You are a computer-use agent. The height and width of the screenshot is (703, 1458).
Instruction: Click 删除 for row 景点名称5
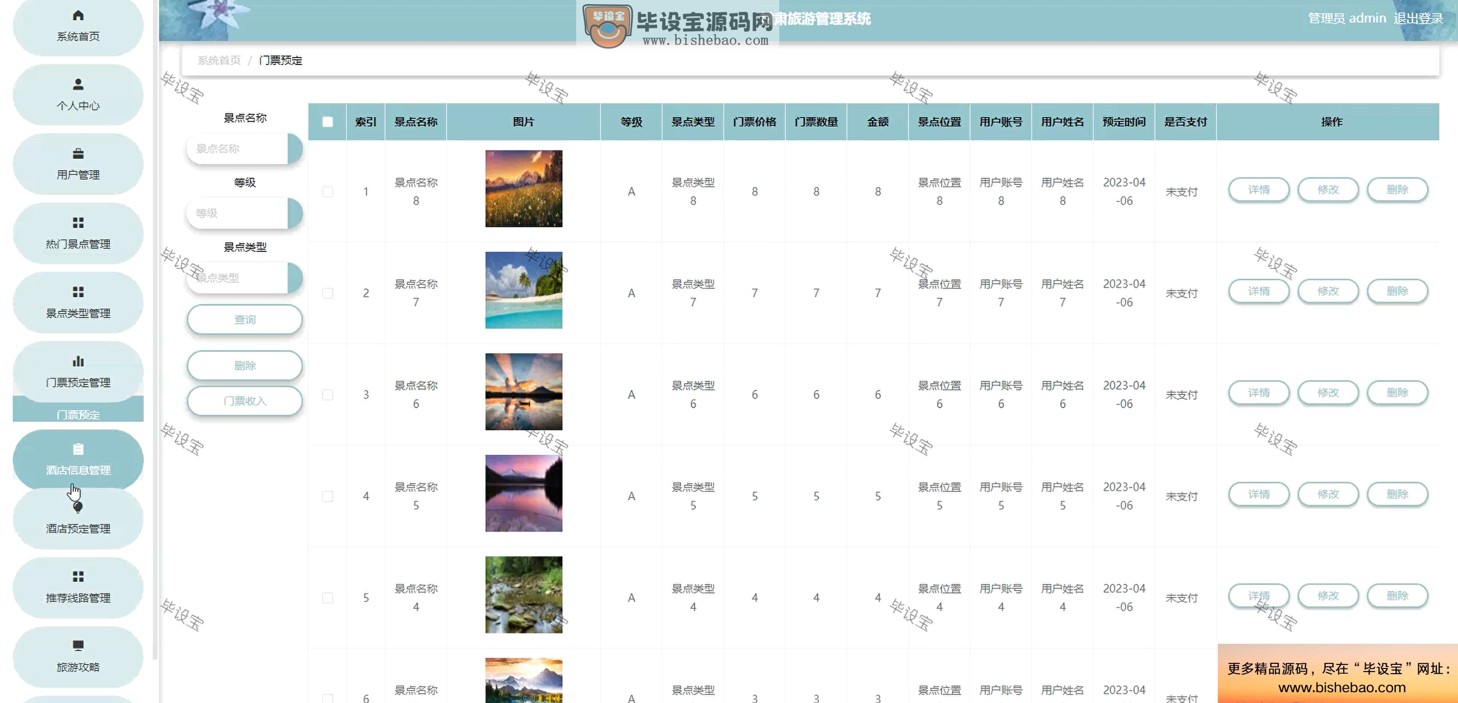point(1397,494)
